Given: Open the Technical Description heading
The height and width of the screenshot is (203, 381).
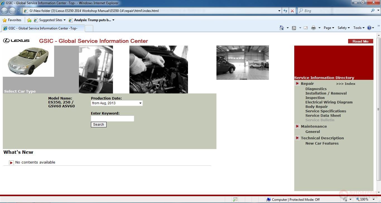Looking at the screenshot, I should click(x=322, y=138).
